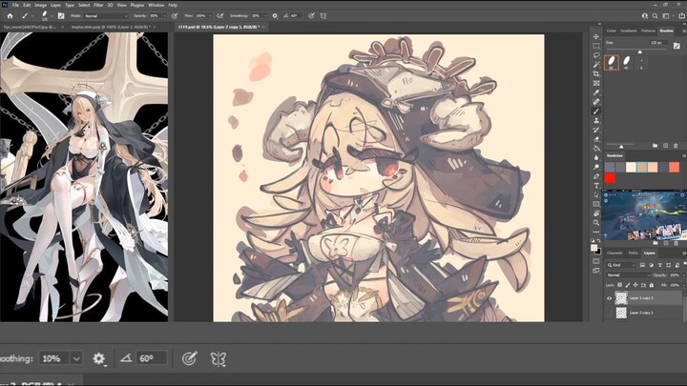
Task: Open the Flow value dropdown arrow
Action: tap(211, 16)
